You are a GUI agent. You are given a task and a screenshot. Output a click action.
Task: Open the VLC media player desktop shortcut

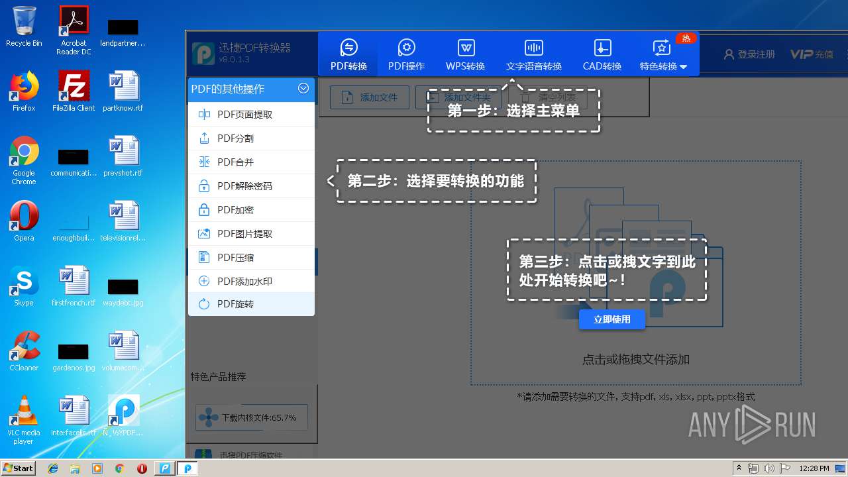coord(24,420)
